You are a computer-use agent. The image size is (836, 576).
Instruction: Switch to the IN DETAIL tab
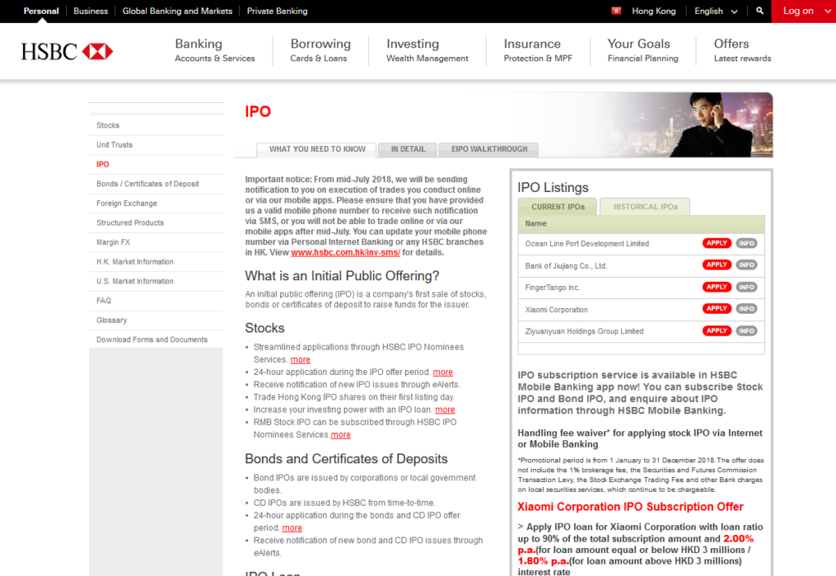pyautogui.click(x=408, y=150)
